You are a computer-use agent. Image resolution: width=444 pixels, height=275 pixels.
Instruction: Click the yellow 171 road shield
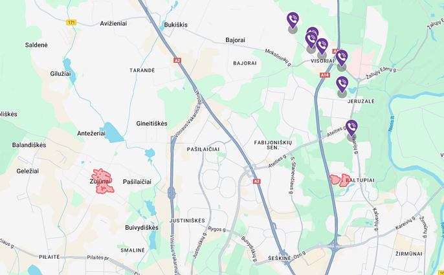pos(71,23)
